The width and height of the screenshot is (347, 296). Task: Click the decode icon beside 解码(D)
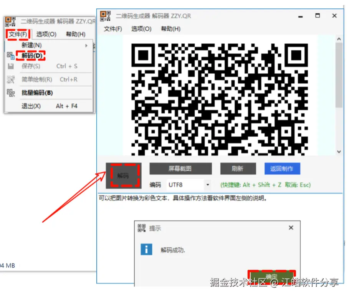point(11,56)
